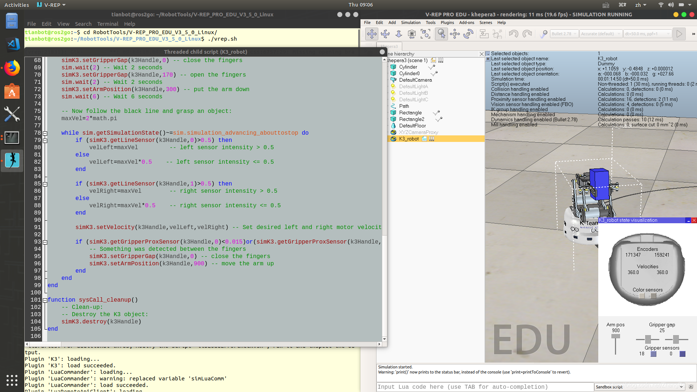Select the object shift tool

pyautogui.click(x=455, y=34)
